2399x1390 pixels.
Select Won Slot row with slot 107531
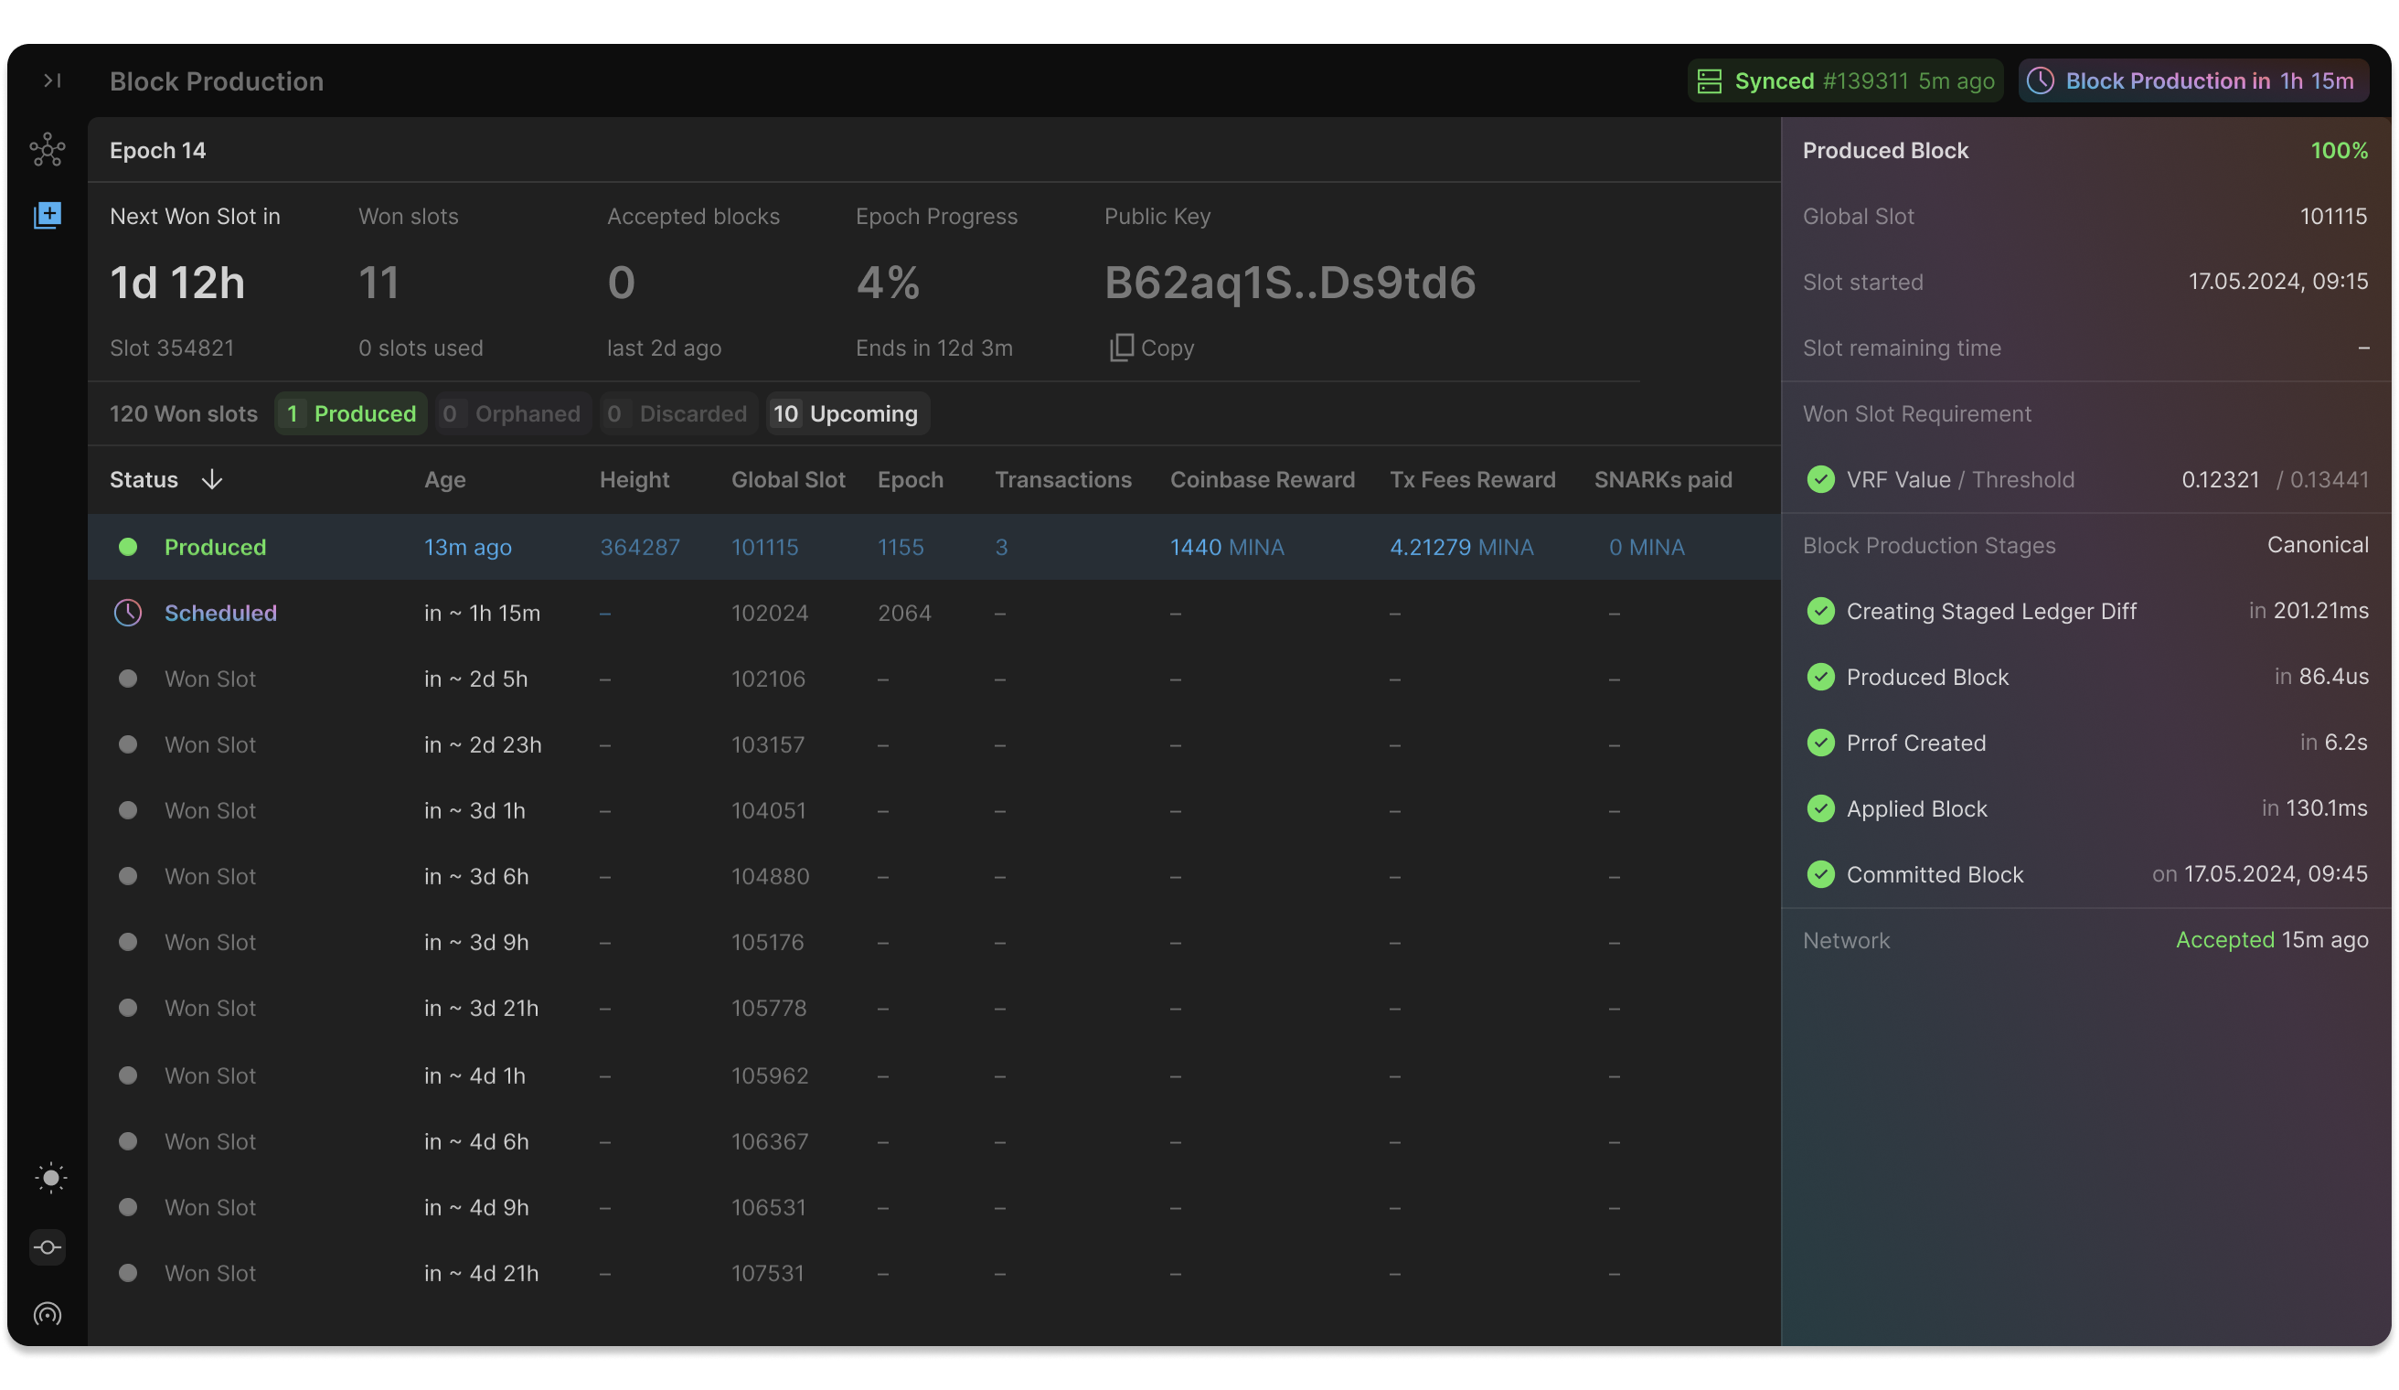click(933, 1272)
